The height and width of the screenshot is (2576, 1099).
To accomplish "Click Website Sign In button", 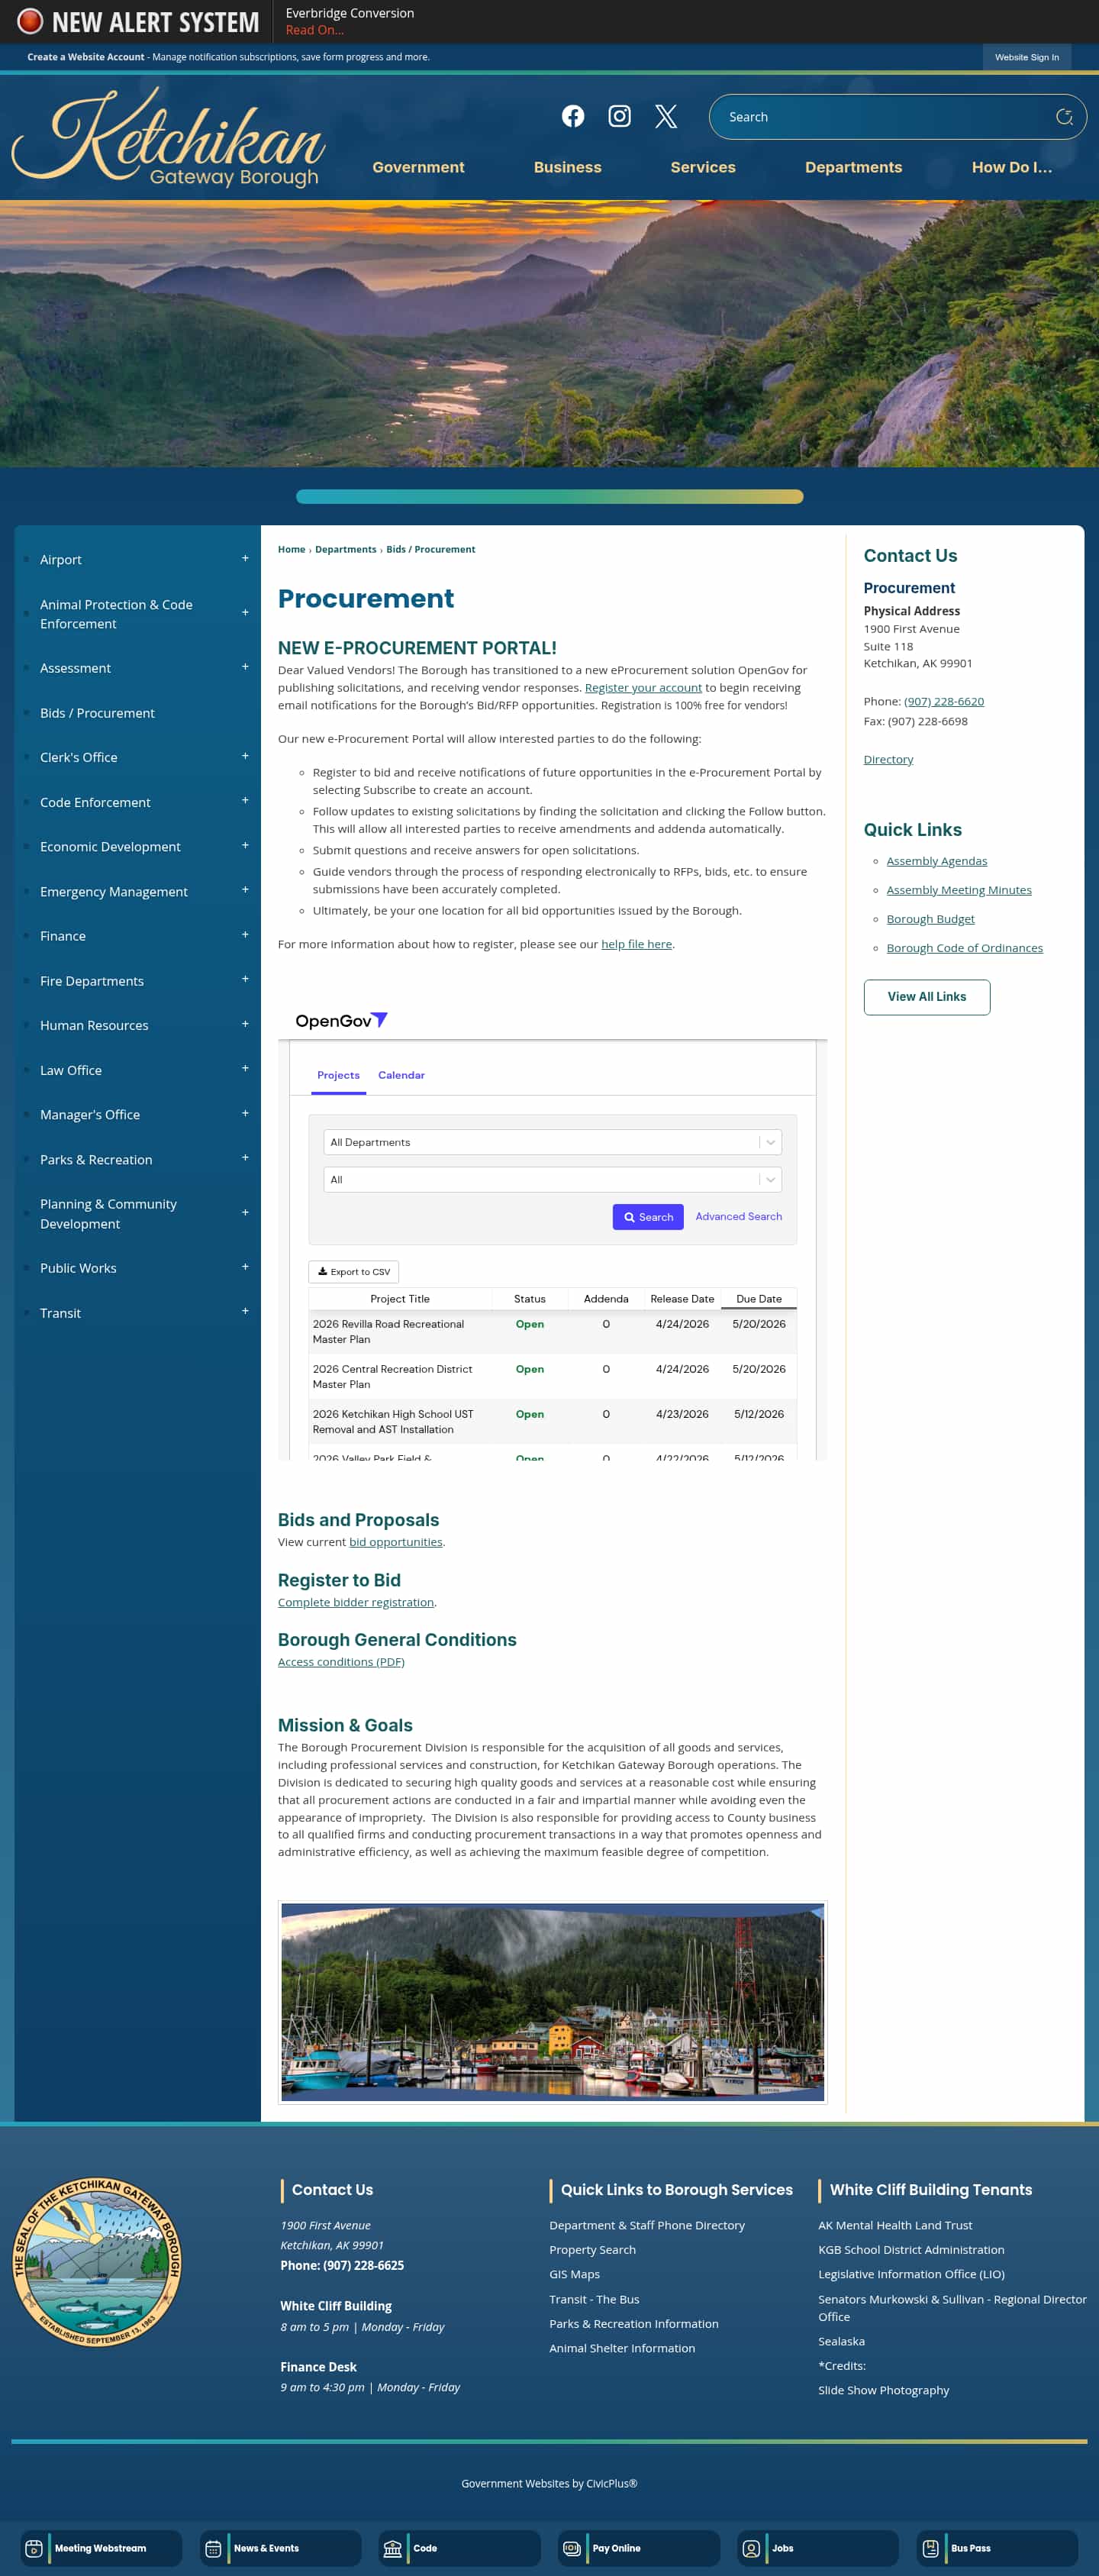I will (1026, 57).
